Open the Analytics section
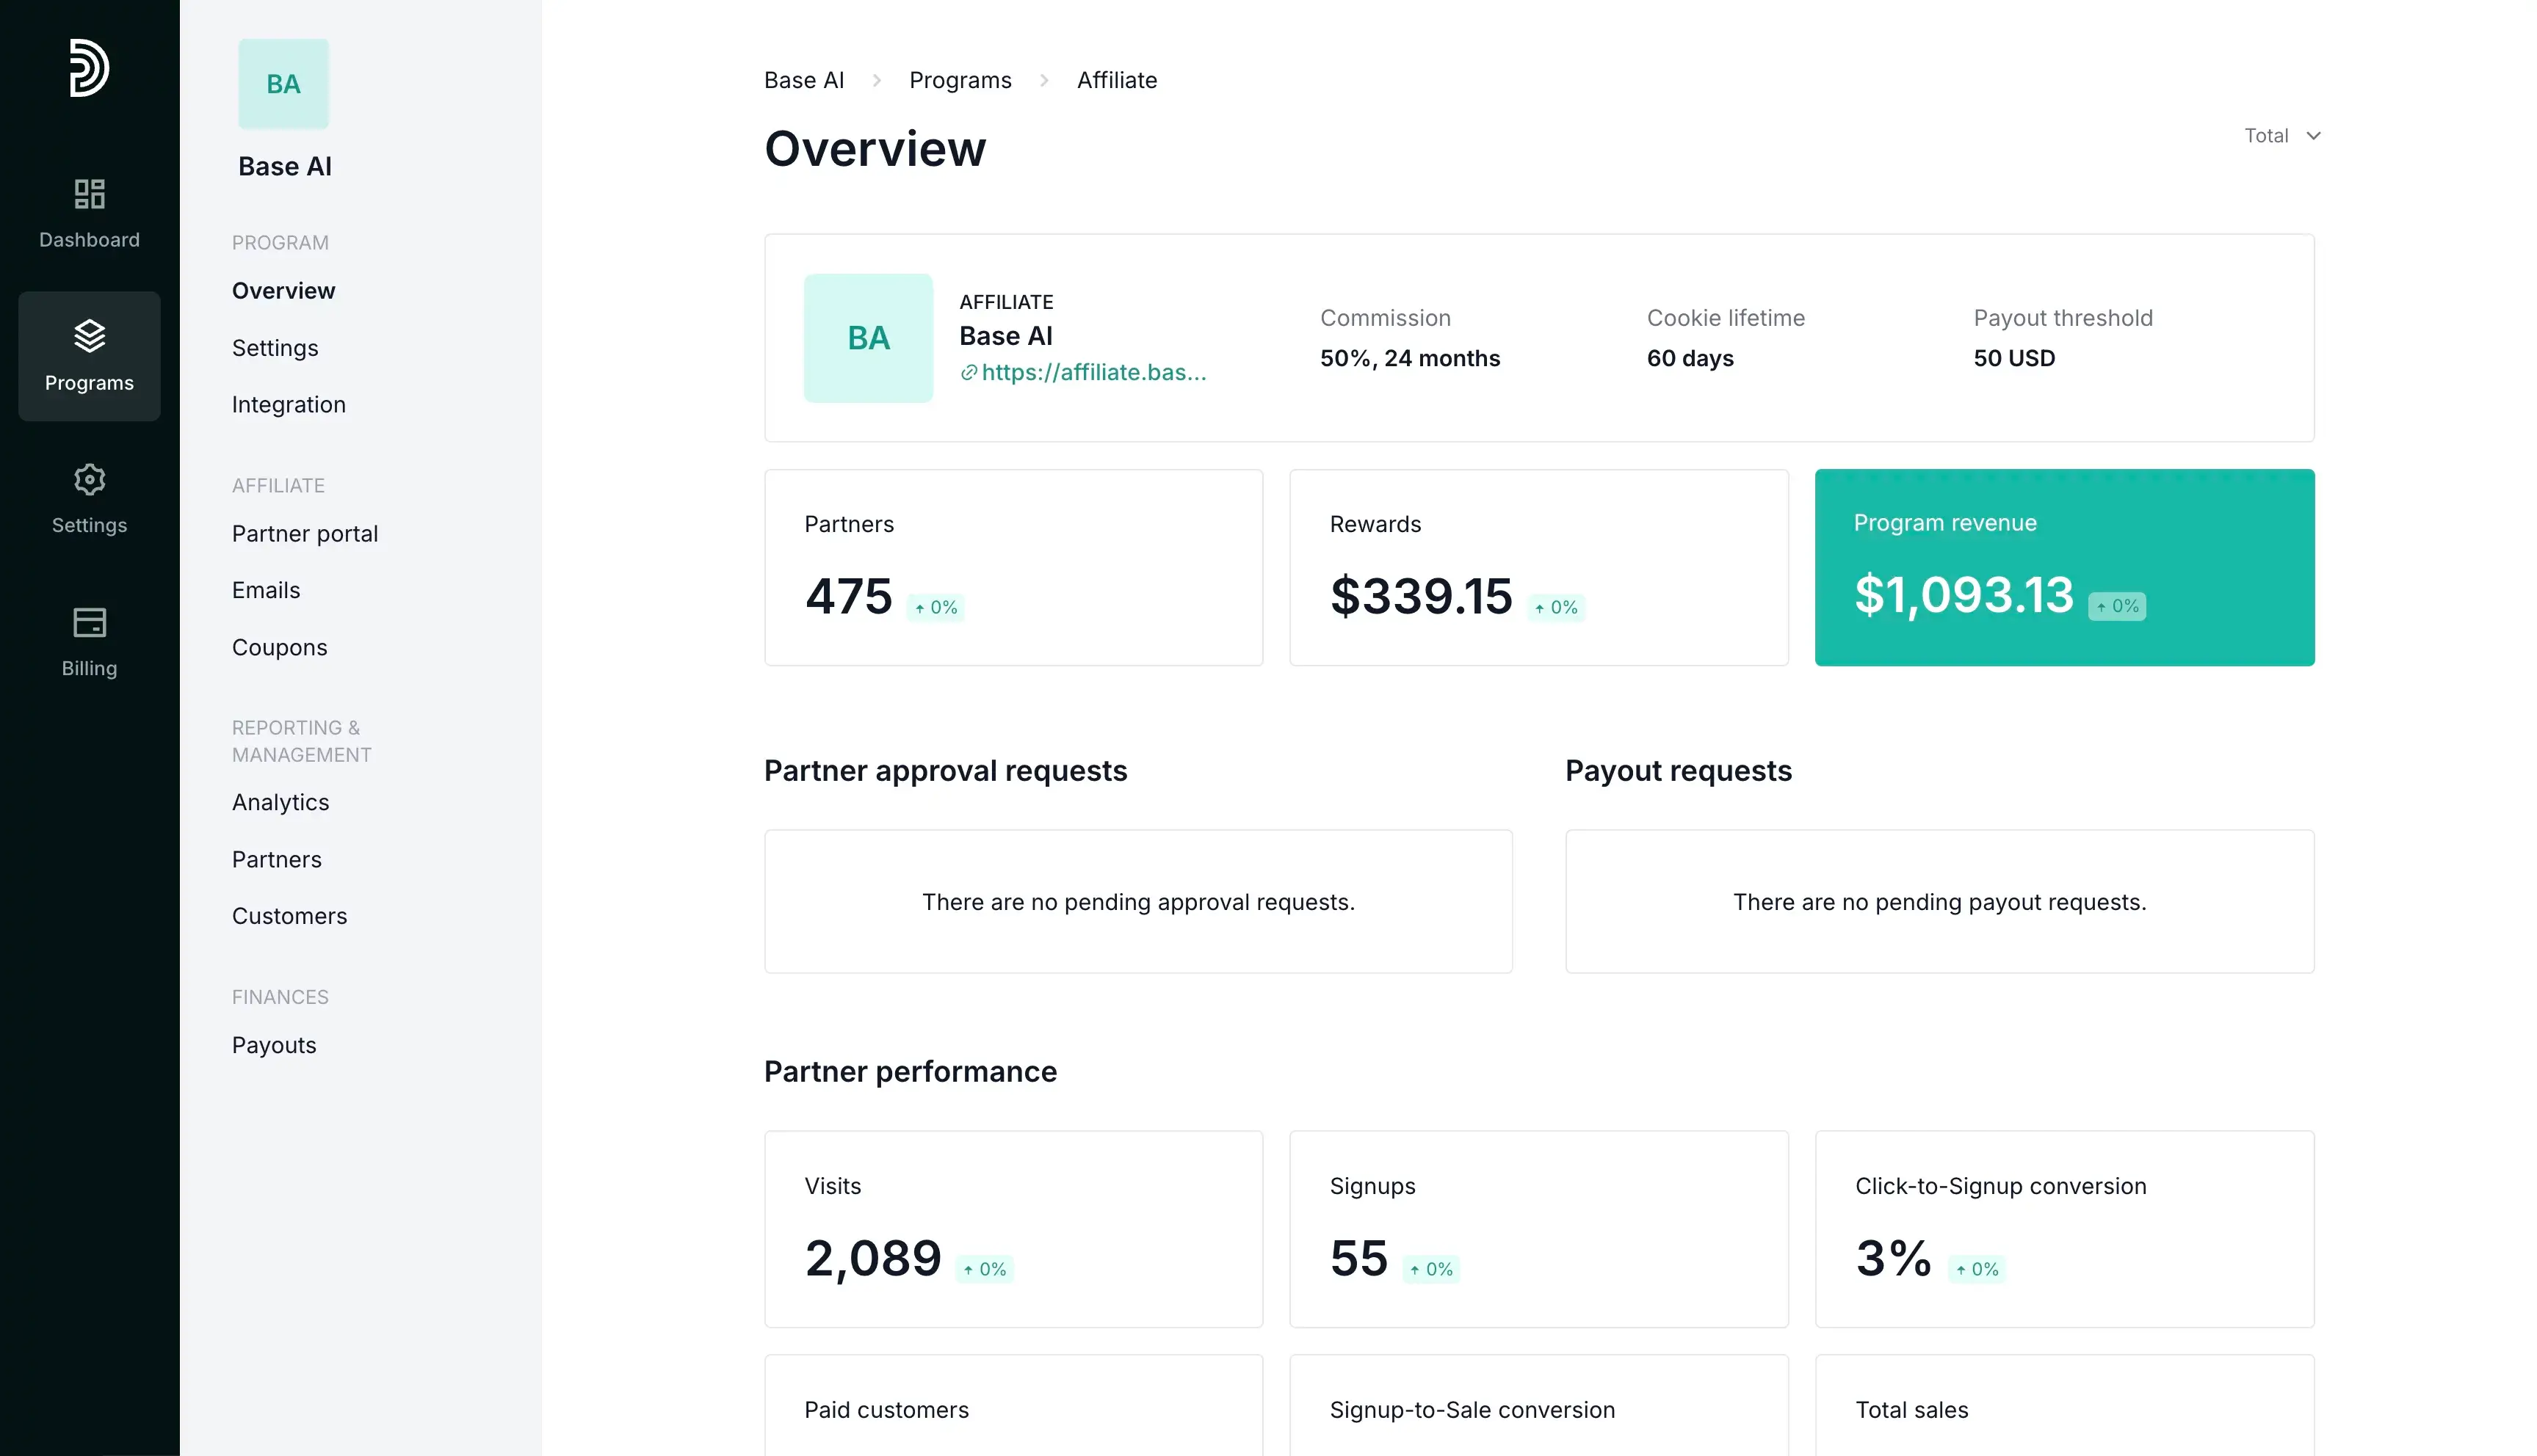Image resolution: width=2537 pixels, height=1456 pixels. pyautogui.click(x=280, y=801)
